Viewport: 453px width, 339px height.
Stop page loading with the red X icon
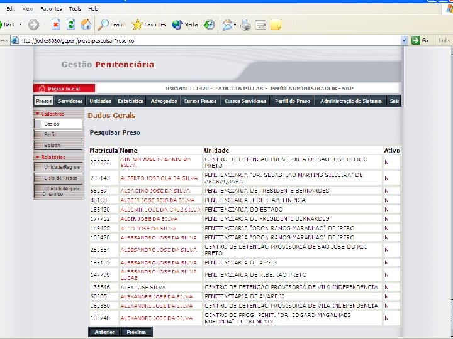pos(56,24)
